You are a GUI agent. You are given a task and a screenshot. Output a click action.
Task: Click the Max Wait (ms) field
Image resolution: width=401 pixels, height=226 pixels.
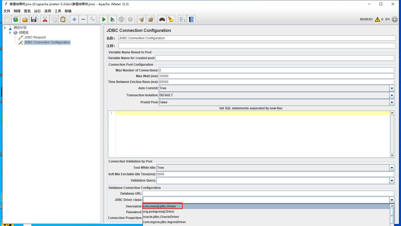276,76
